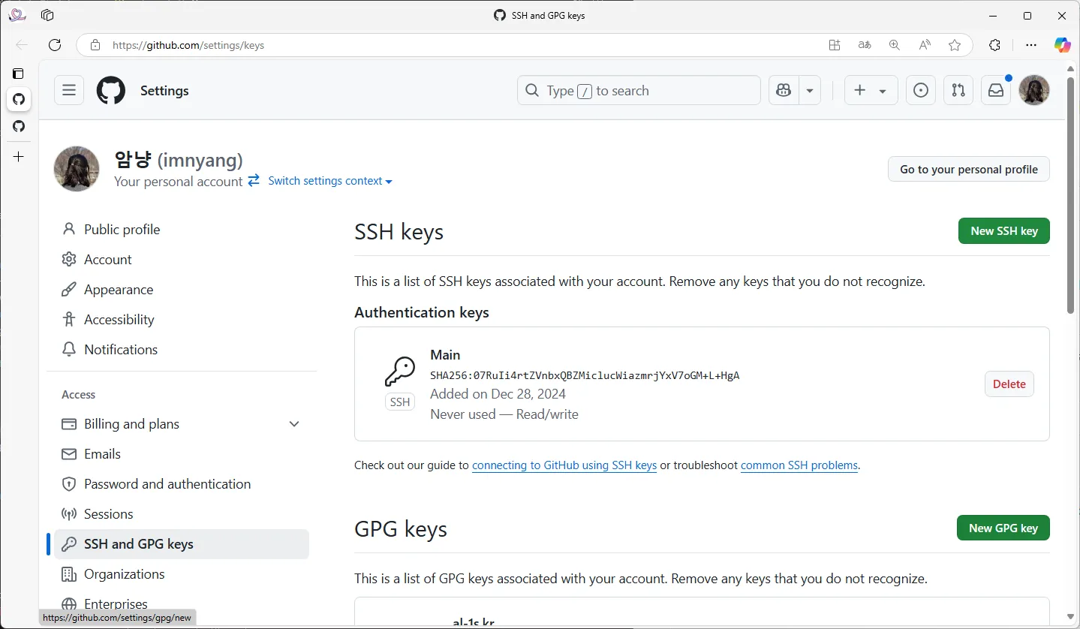Open browser extensions puzzle icon
The image size is (1080, 629).
[995, 45]
